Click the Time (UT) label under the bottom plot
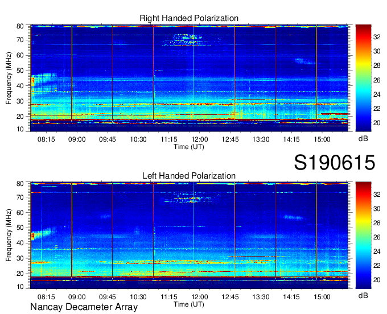387x314 pixels. point(189,304)
